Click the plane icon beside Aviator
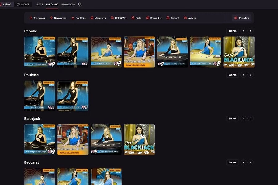The image size is (278, 185). click(185, 18)
